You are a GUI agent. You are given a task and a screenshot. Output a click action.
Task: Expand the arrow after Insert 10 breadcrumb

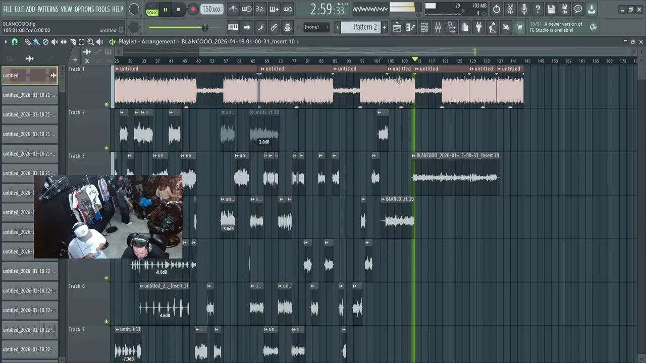[x=298, y=42]
